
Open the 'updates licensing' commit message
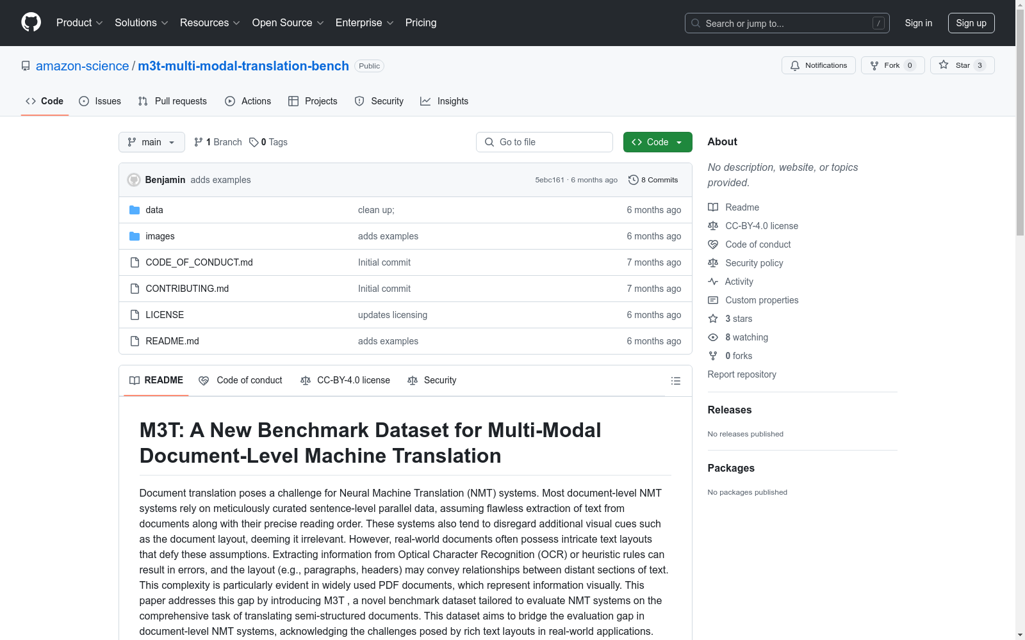coord(393,315)
